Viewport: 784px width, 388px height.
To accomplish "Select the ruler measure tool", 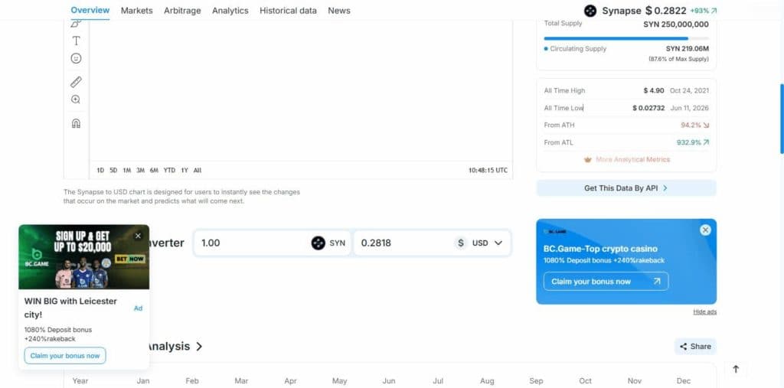I will pyautogui.click(x=76, y=82).
